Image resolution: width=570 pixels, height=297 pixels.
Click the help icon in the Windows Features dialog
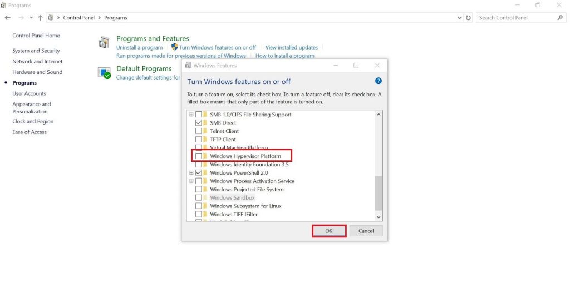378,81
